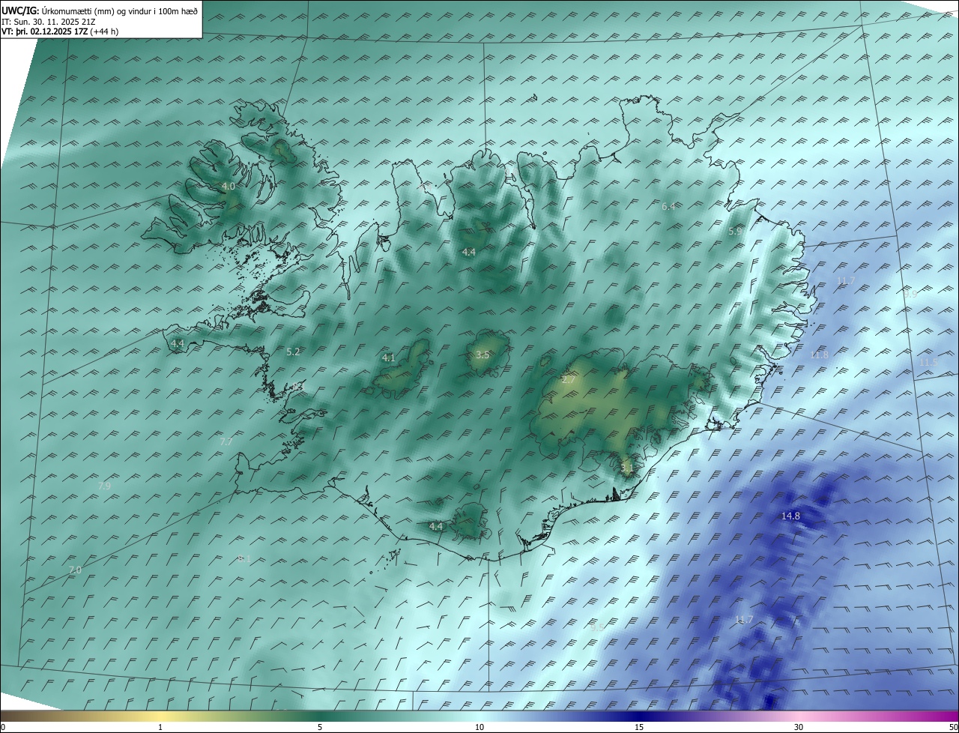This screenshot has height=733, width=959.
Task: Click the 11.5 value label
Action: tap(928, 362)
